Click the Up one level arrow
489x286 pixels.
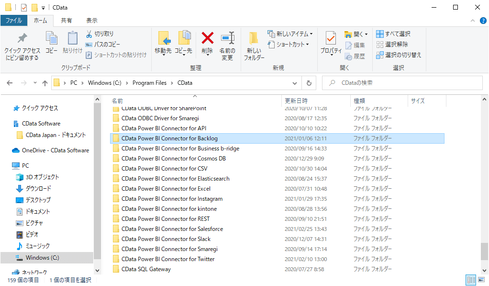point(45,83)
